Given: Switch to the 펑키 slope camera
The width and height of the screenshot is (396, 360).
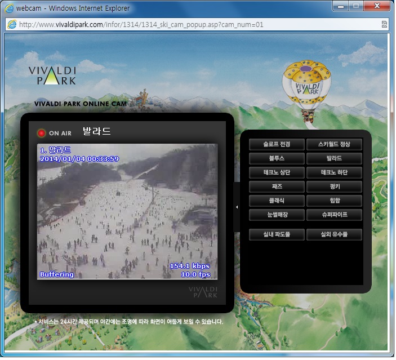Looking at the screenshot, I should [335, 187].
